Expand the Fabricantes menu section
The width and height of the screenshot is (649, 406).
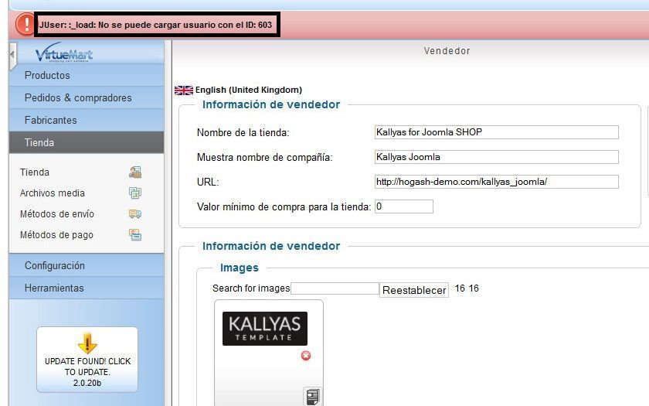87,120
